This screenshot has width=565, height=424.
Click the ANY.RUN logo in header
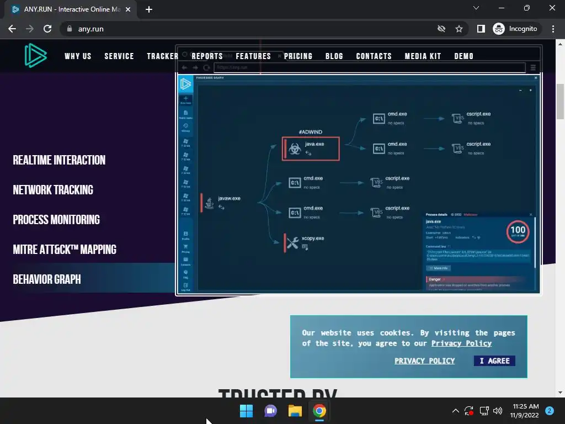pyautogui.click(x=35, y=56)
